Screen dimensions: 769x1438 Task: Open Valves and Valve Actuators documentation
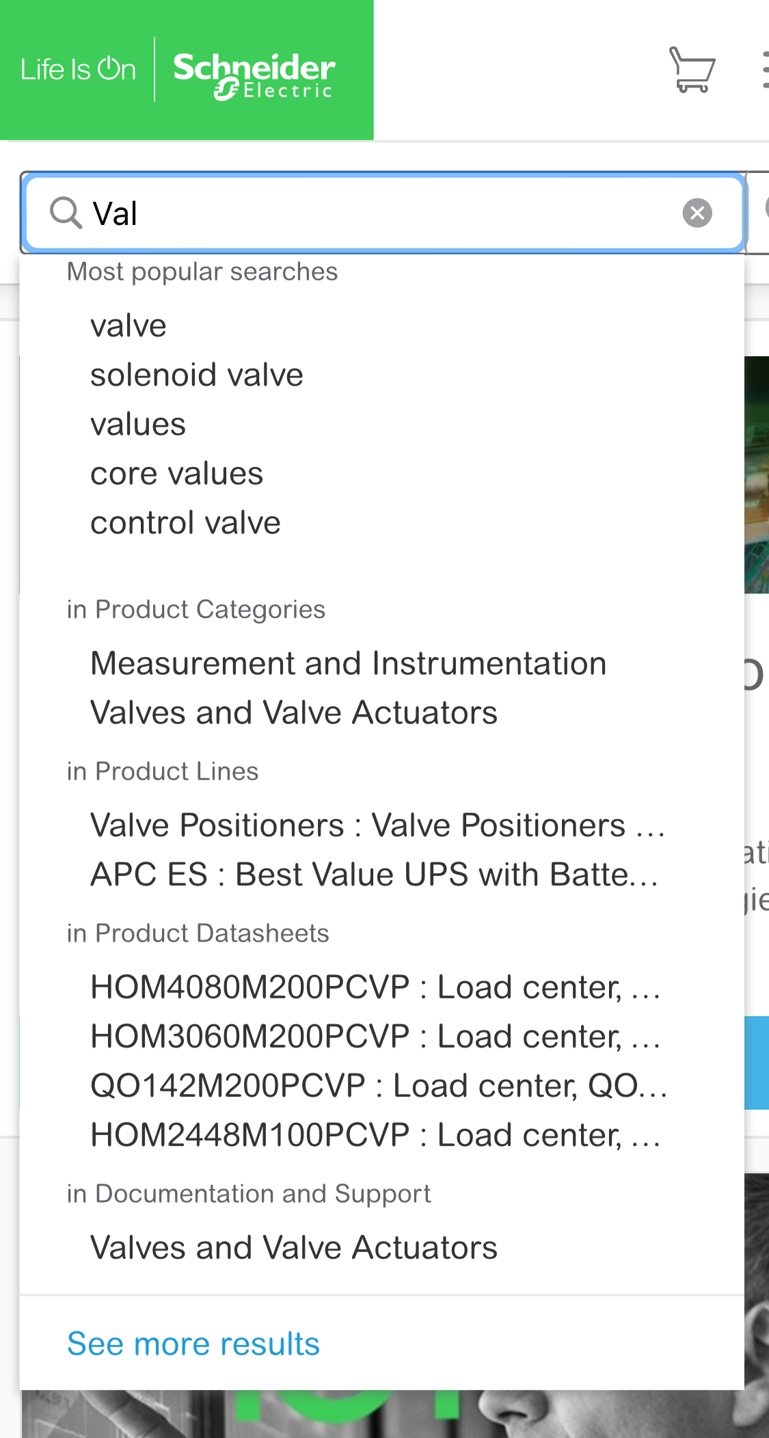click(x=294, y=1247)
